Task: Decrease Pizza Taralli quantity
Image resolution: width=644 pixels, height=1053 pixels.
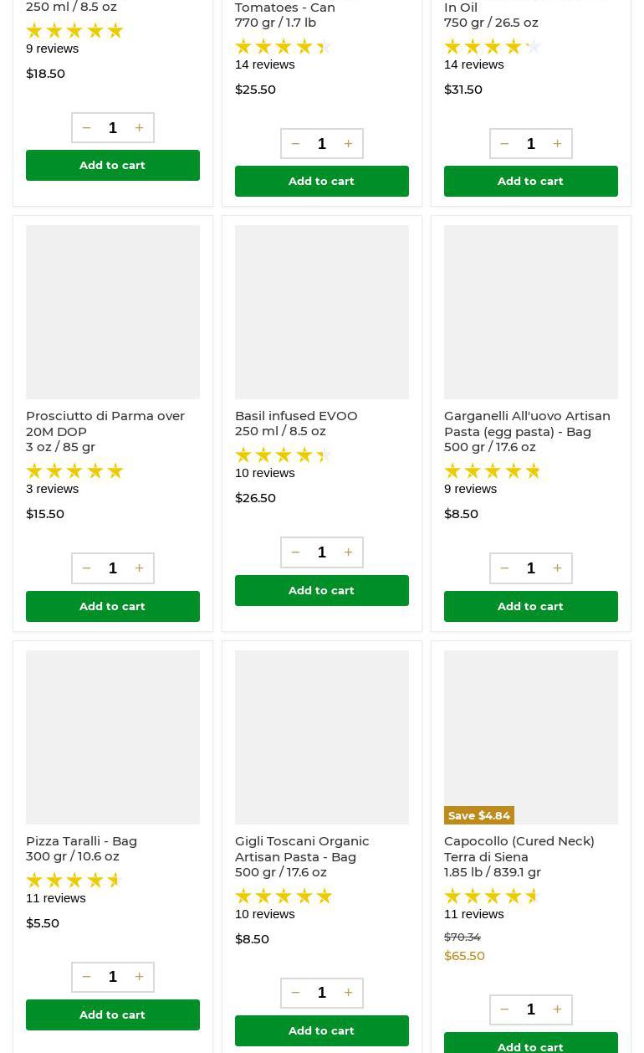Action: tap(86, 977)
